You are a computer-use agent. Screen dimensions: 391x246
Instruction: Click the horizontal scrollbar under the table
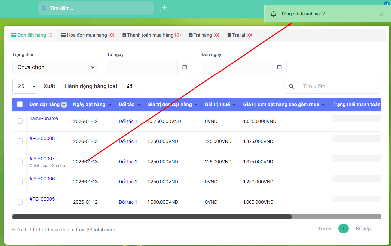[152, 217]
